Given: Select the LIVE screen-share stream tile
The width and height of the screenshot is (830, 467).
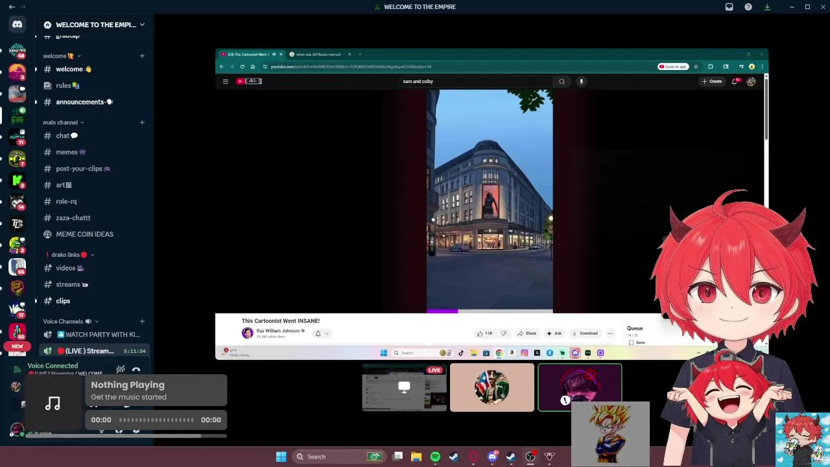Looking at the screenshot, I should [404, 388].
